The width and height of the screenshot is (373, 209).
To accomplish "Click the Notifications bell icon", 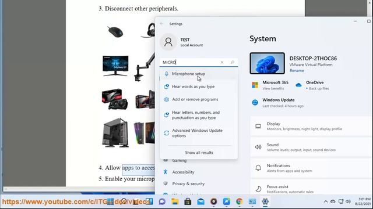I will (x=258, y=168).
